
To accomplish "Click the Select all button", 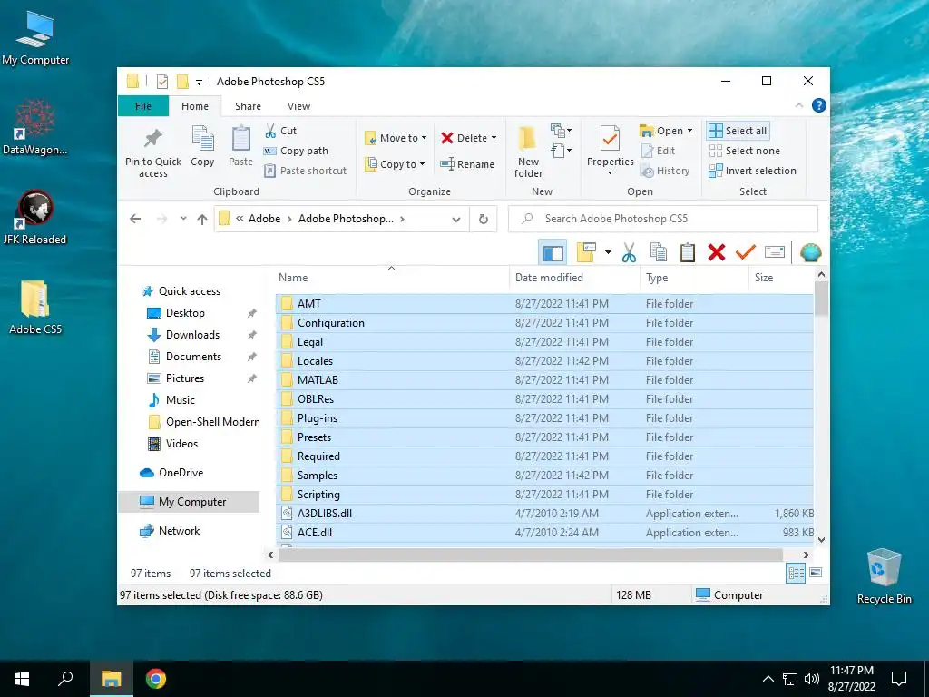I will click(738, 131).
